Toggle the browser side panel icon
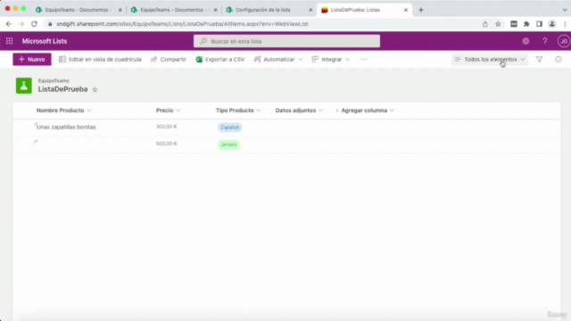The width and height of the screenshot is (571, 321). click(x=539, y=24)
